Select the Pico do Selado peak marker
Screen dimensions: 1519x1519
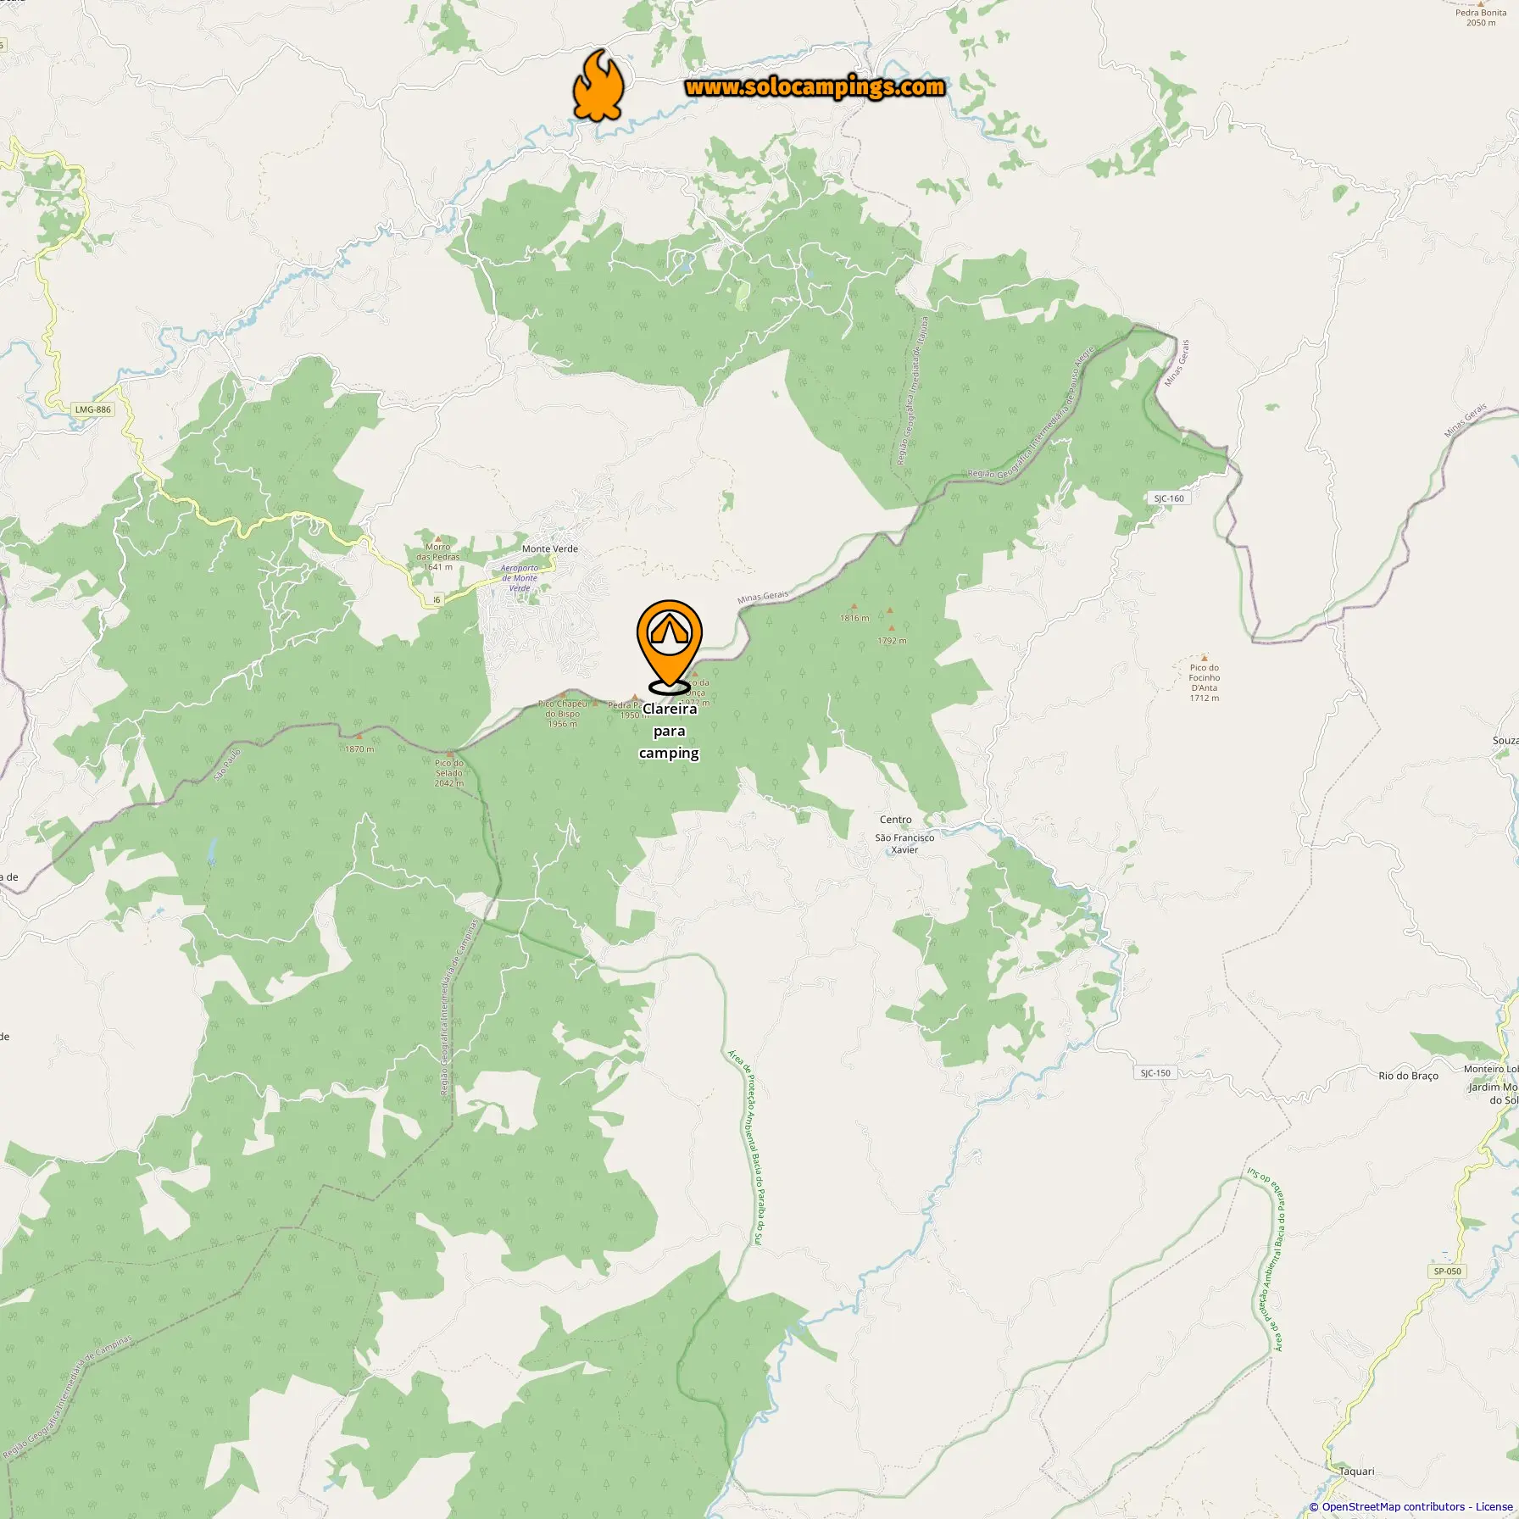(449, 754)
